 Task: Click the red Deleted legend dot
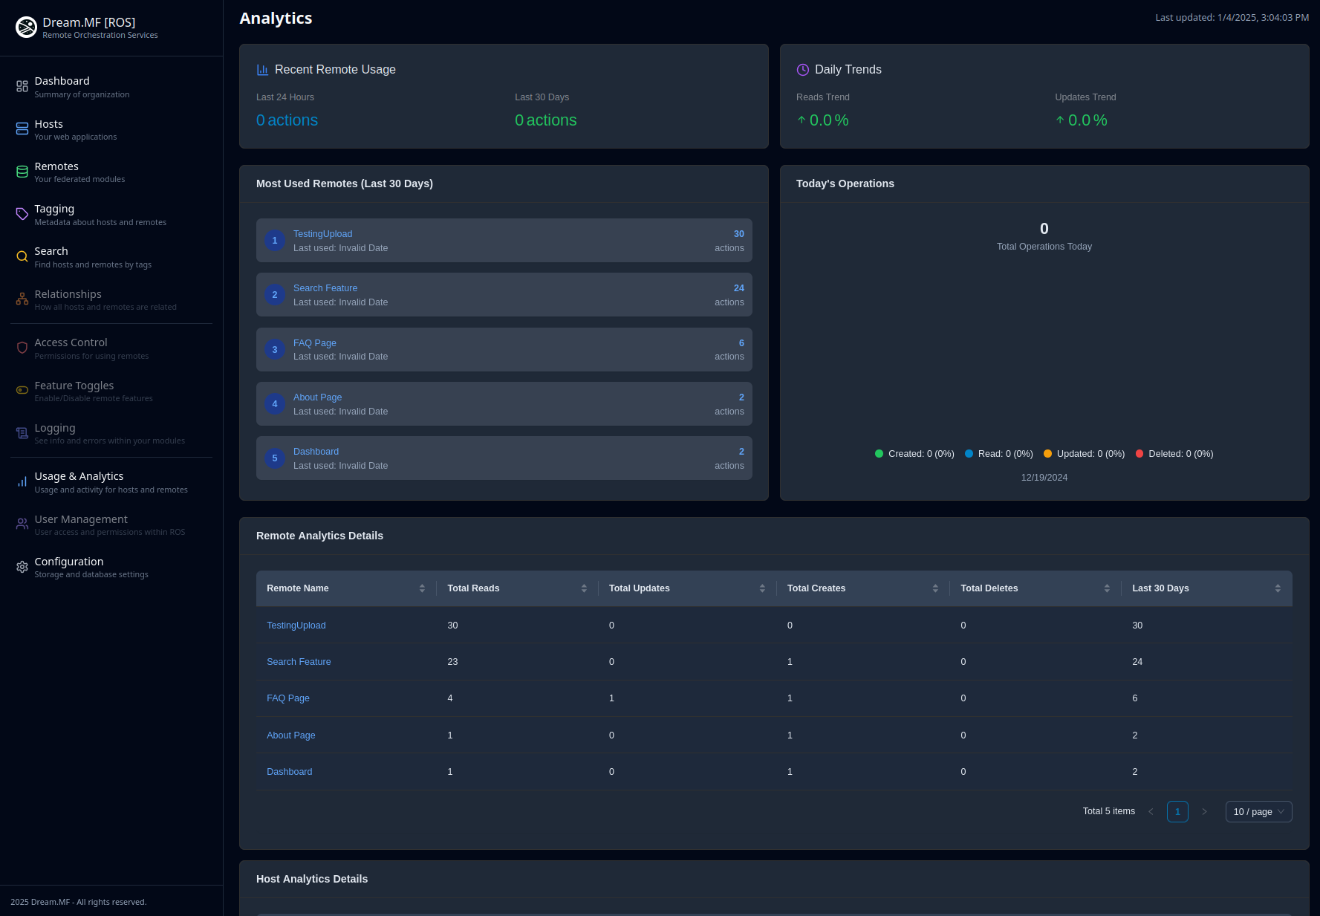pyautogui.click(x=1139, y=454)
